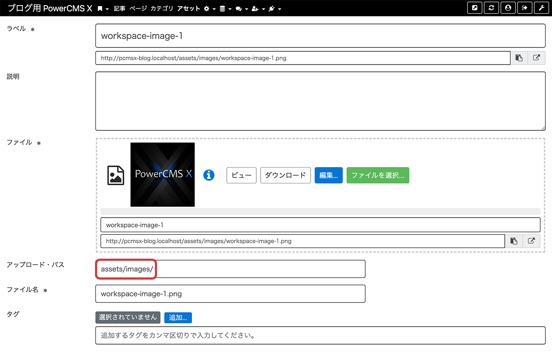Open the カテゴリ menu item

(x=162, y=9)
